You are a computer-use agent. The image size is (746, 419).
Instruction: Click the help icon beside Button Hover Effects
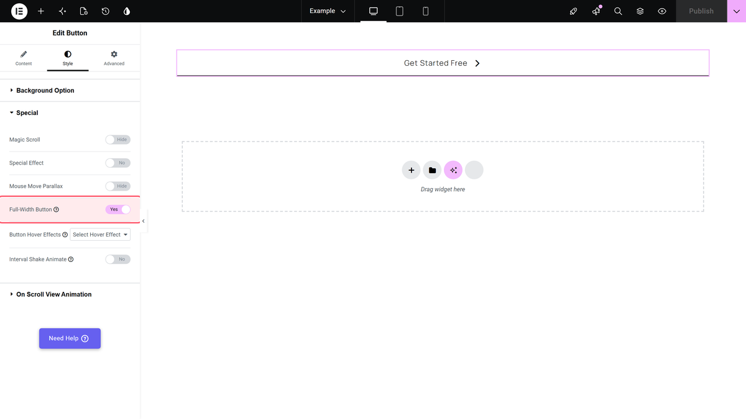[65, 235]
